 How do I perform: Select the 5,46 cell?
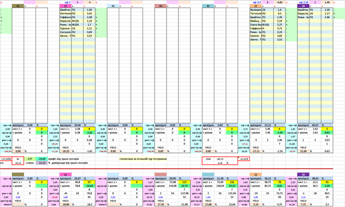coord(267,129)
